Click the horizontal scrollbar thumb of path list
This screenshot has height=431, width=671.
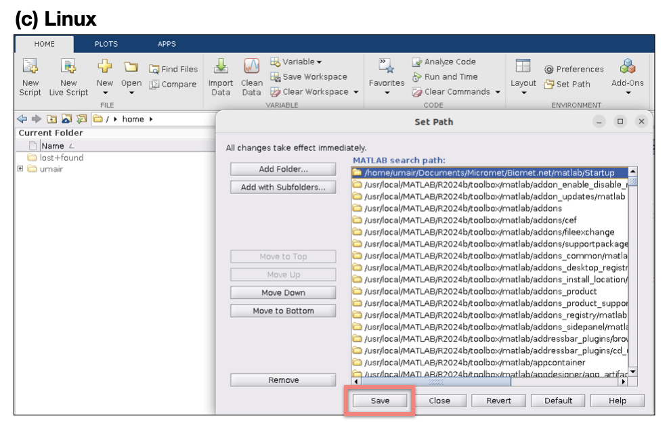tap(435, 382)
